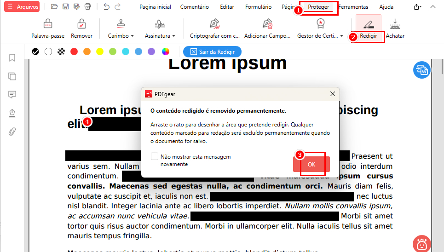444x252 pixels.
Task: Click the blue convert-to-Word floating icon
Action: [x=422, y=70]
